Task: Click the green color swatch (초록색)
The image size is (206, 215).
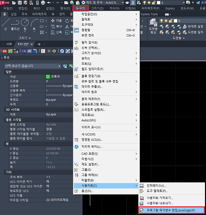Action: click(48, 77)
